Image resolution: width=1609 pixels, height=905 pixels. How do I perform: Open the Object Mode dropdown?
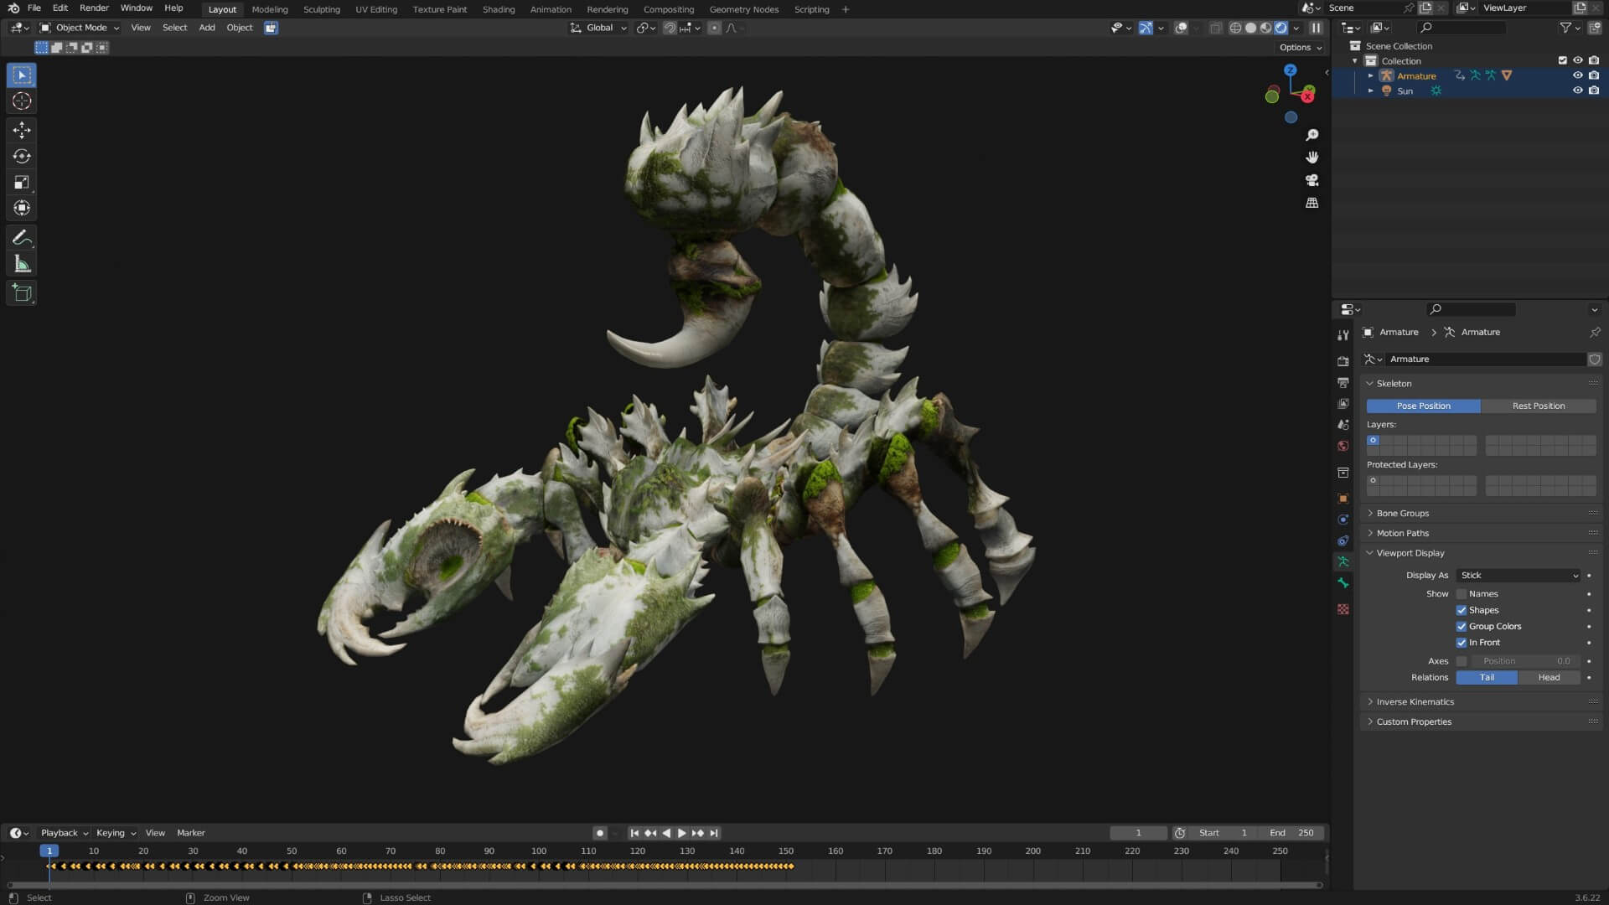point(80,28)
